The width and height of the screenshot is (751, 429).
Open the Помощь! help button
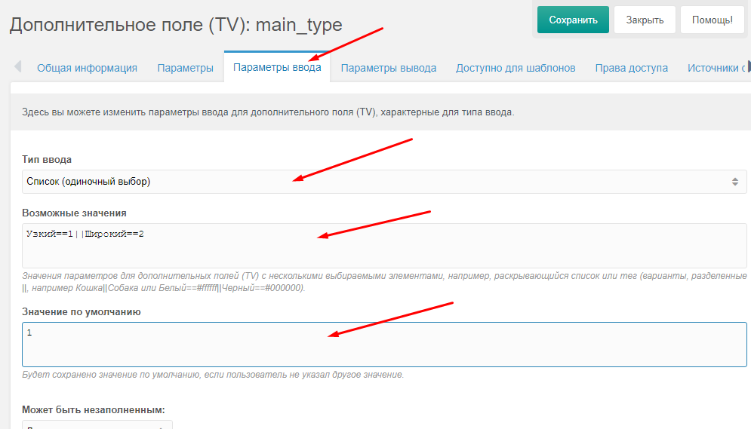coord(713,20)
